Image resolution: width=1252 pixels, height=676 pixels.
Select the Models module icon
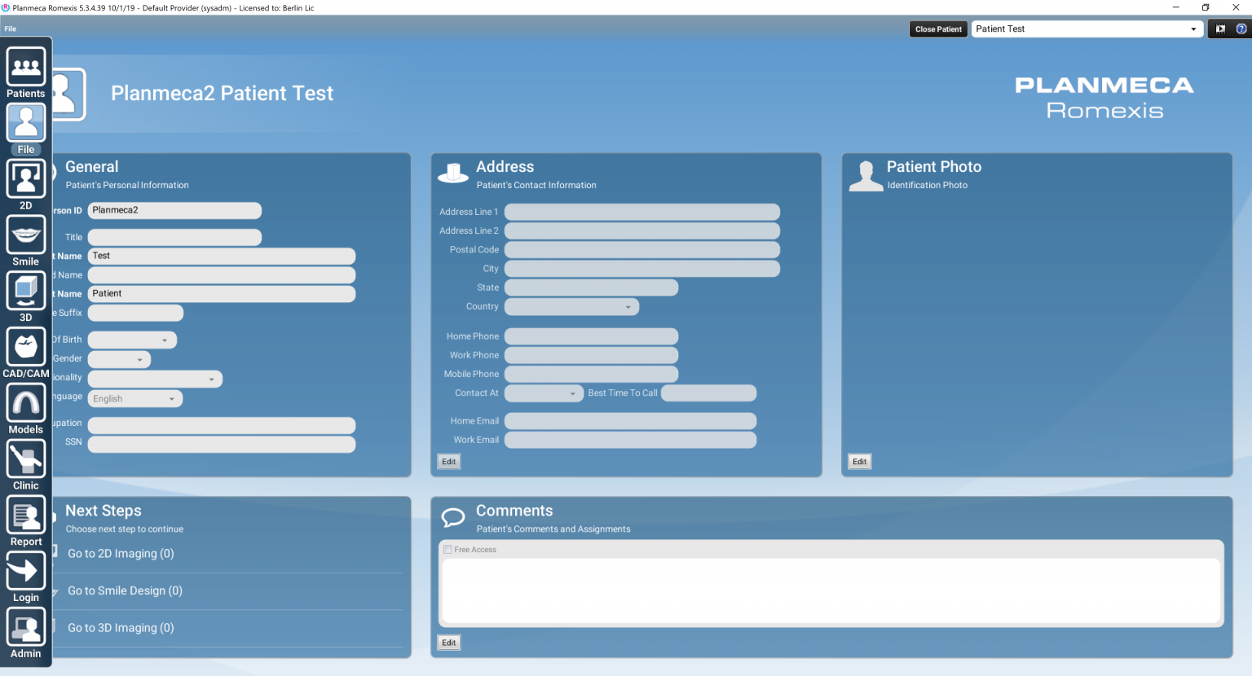click(26, 407)
